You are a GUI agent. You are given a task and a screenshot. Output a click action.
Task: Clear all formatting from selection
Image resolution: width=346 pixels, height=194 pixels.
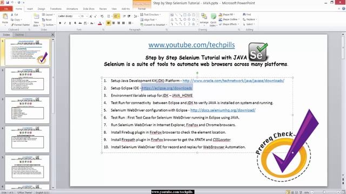coord(102,16)
